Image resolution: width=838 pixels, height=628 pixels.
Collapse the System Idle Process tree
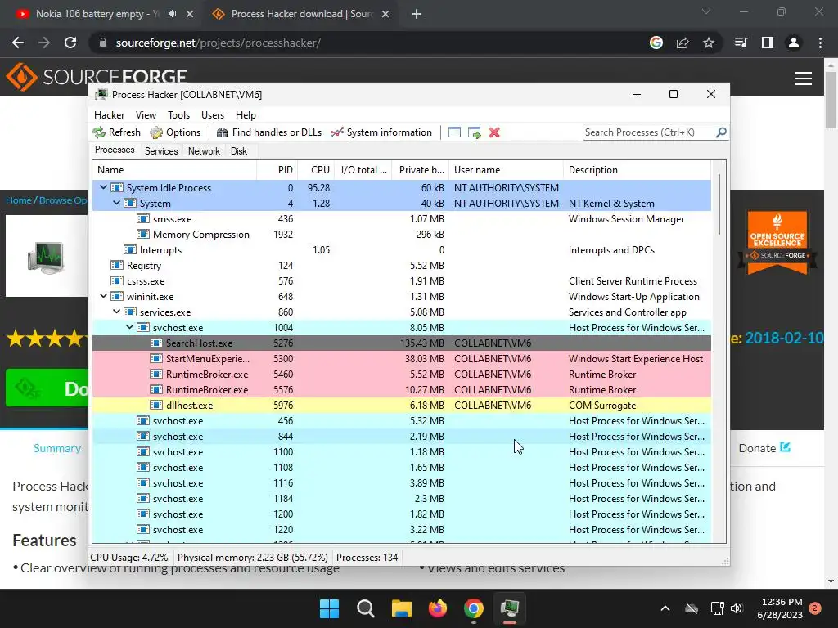point(104,187)
